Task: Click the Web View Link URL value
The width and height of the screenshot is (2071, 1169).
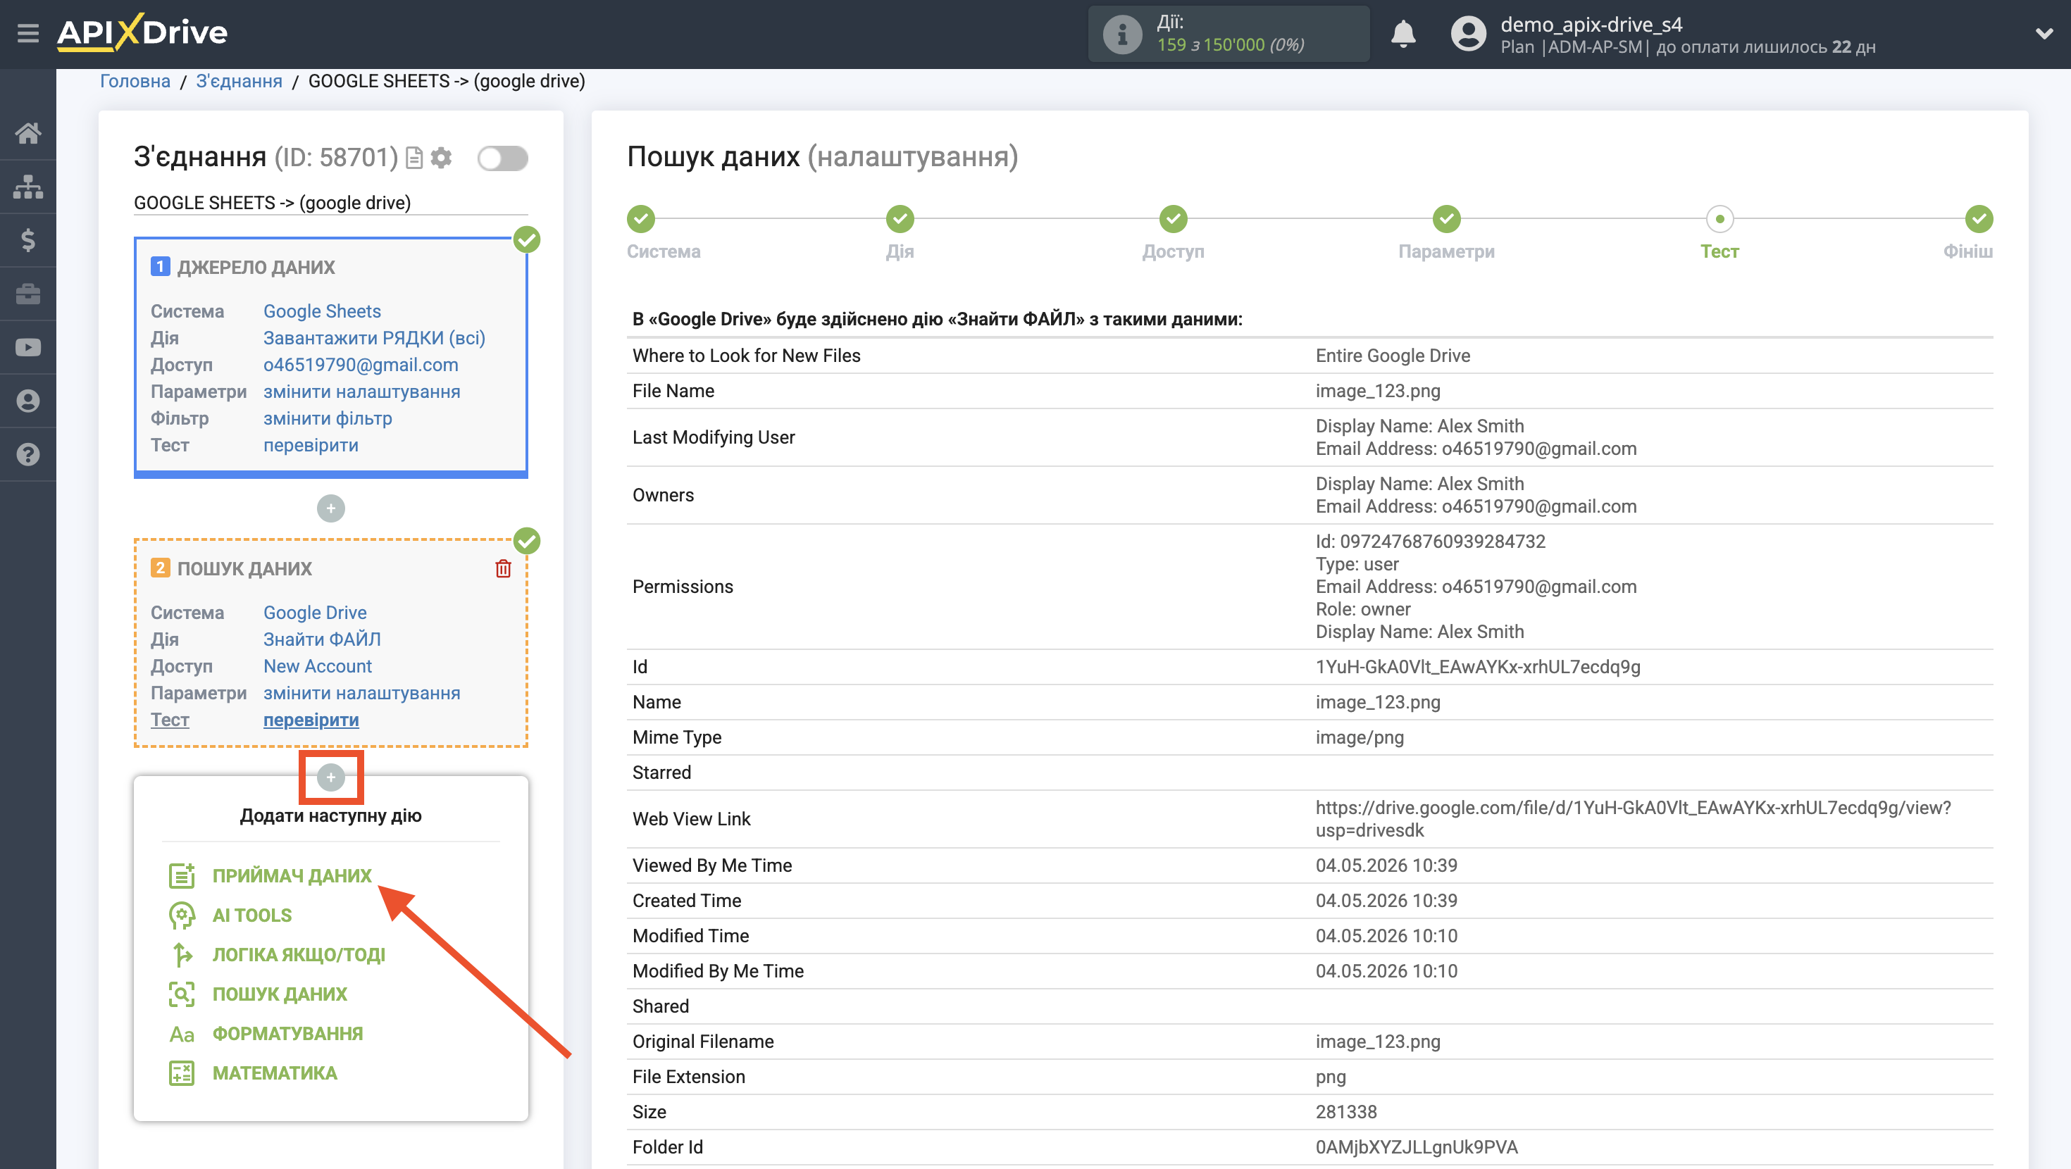Action: point(1633,819)
